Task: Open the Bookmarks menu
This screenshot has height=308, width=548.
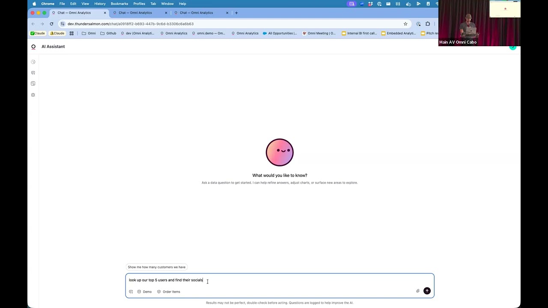Action: coord(119,4)
